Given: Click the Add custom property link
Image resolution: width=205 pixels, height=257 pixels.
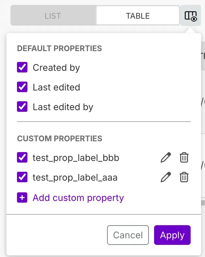Looking at the screenshot, I should click(x=78, y=198).
